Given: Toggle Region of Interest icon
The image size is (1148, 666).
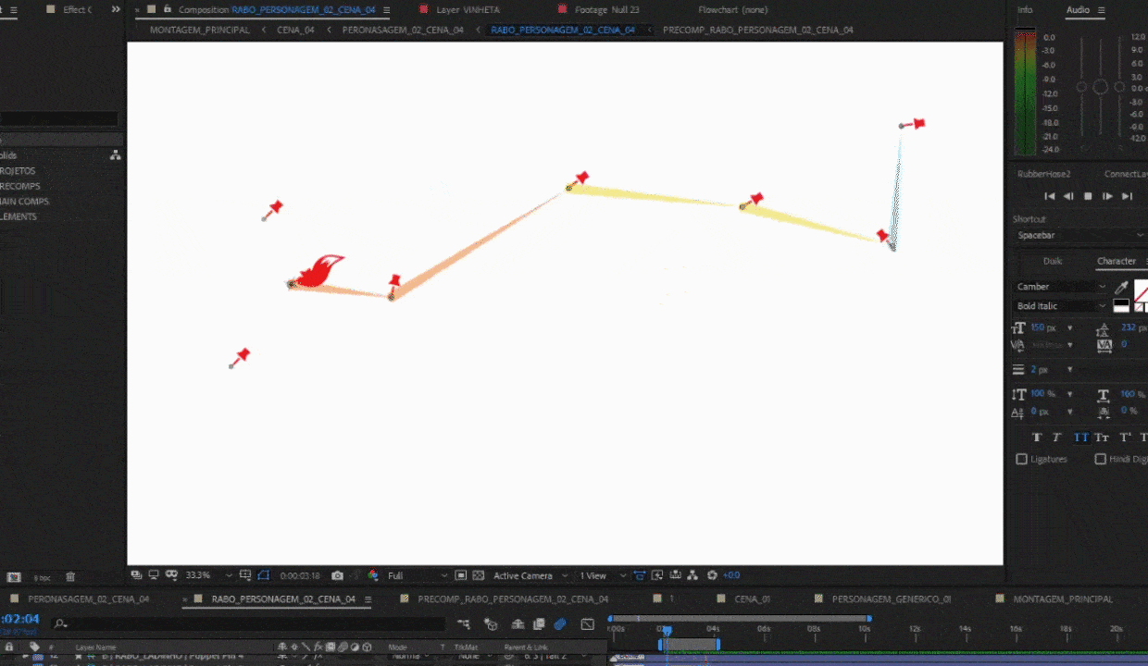Looking at the screenshot, I should pos(460,575).
